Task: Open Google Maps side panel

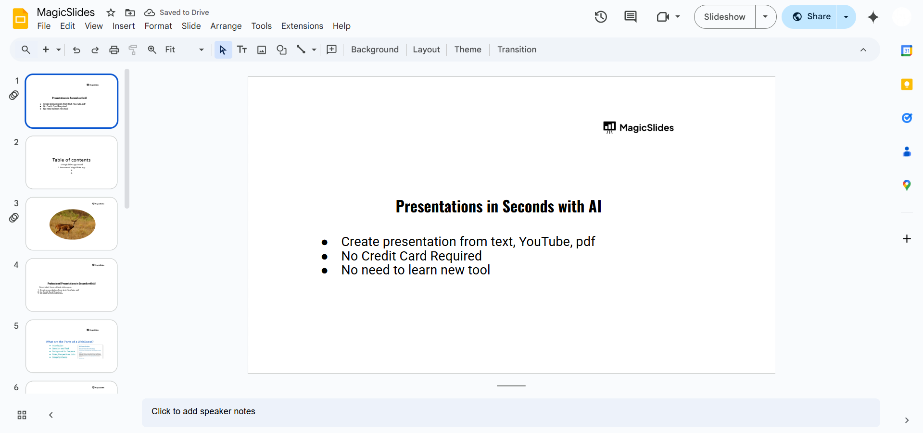Action: point(907,185)
